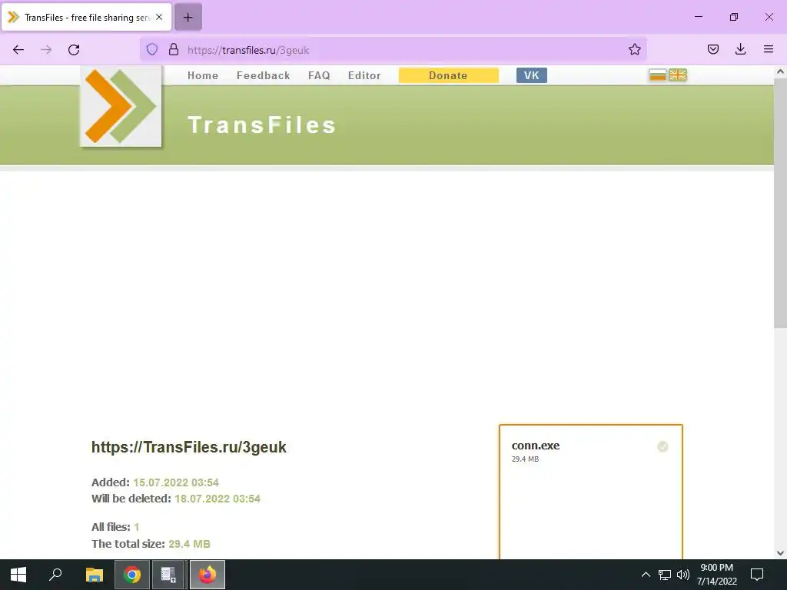Open a new tab with plus button
This screenshot has width=787, height=590.
click(188, 18)
